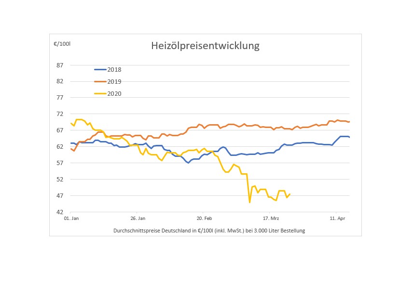Click the Heizölpreisentwicklung chart title
Image resolution: width=414 pixels, height=283 pixels.
point(205,46)
